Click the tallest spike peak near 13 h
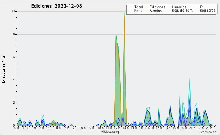Viewport: 220px width, 135px height. (124, 12)
